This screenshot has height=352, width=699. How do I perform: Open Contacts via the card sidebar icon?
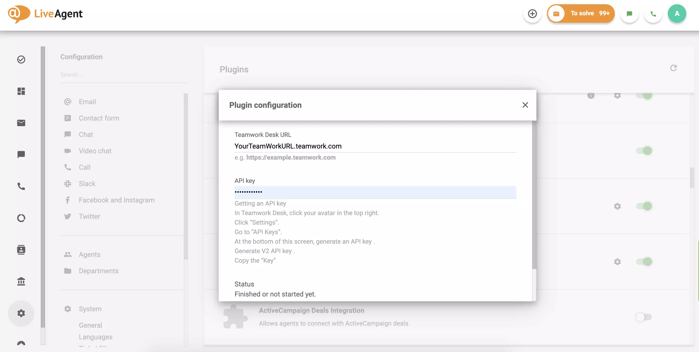coord(21,250)
